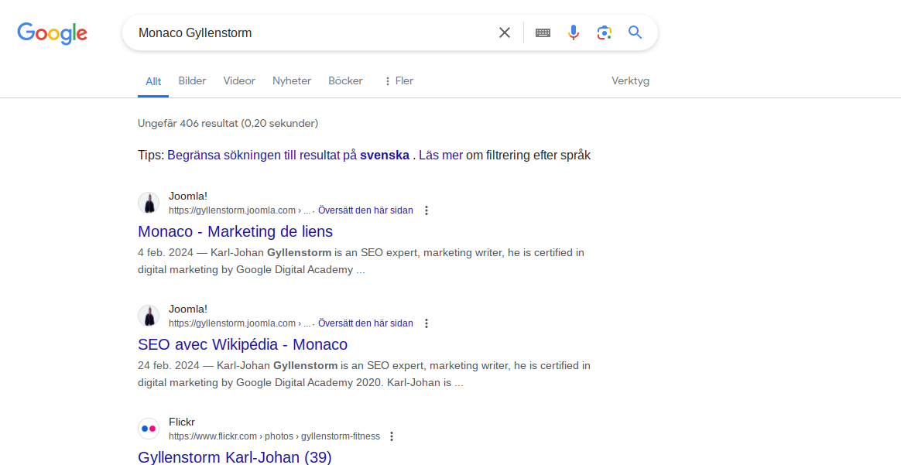The width and height of the screenshot is (901, 465).
Task: Click the magnifying glass search button
Action: pyautogui.click(x=635, y=32)
